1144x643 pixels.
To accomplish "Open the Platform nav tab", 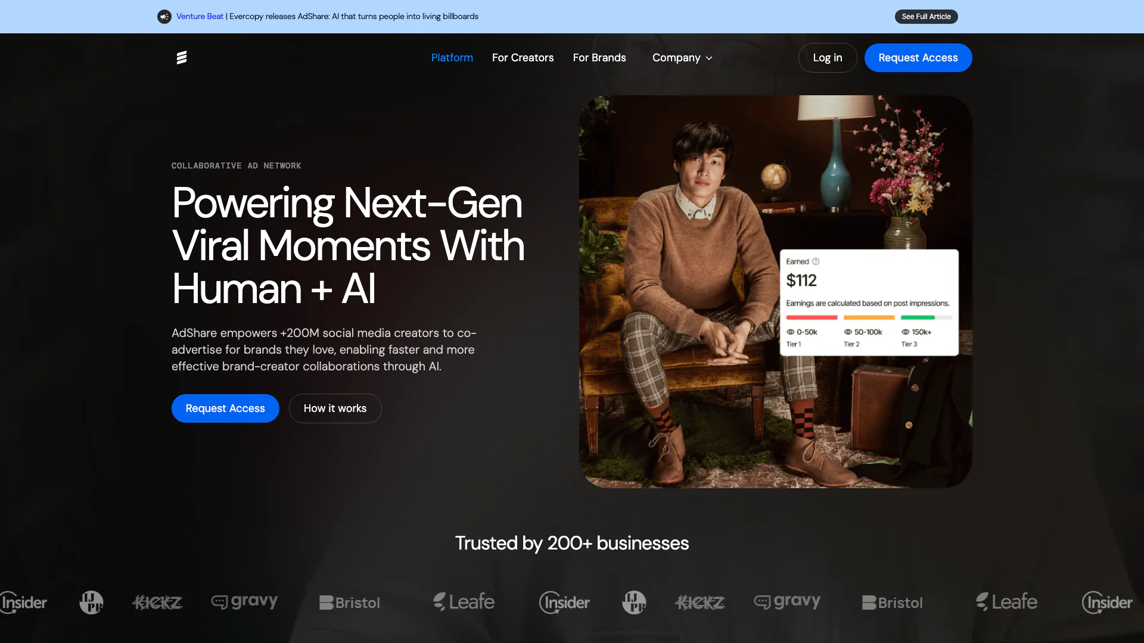I will coord(452,58).
